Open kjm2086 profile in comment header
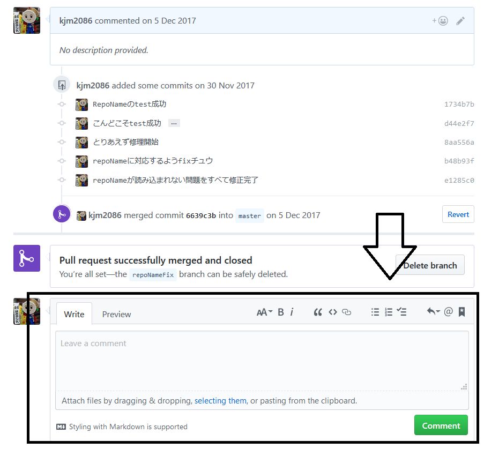The image size is (484, 456). [76, 21]
